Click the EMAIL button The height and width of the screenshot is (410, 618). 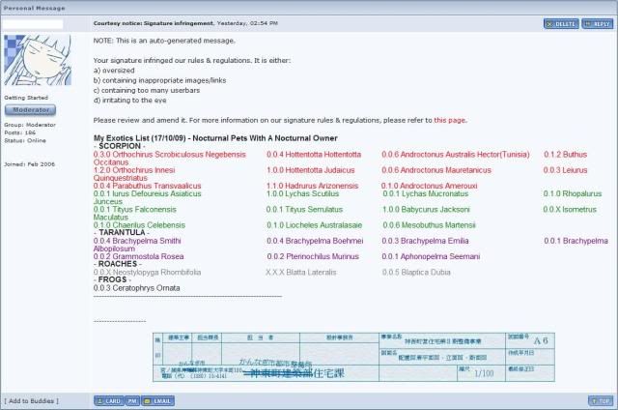[x=158, y=400]
